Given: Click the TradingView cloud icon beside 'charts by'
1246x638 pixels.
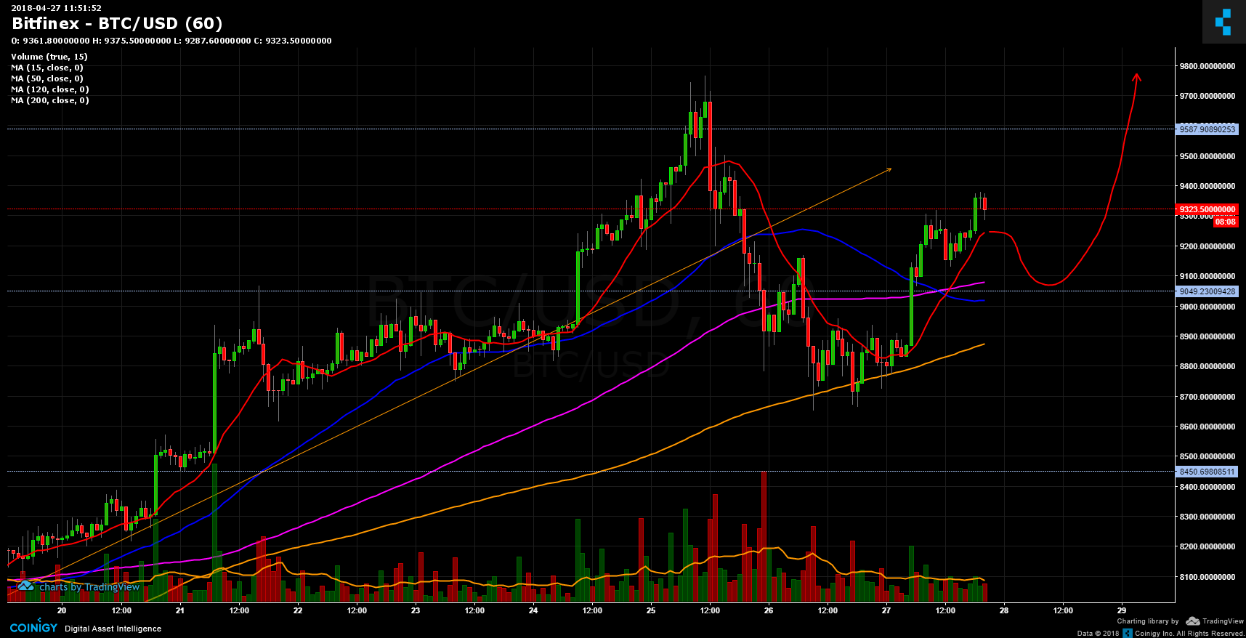Looking at the screenshot, I should [25, 586].
